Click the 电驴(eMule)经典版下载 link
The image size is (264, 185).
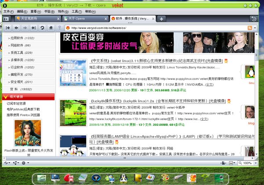(x=23, y=109)
